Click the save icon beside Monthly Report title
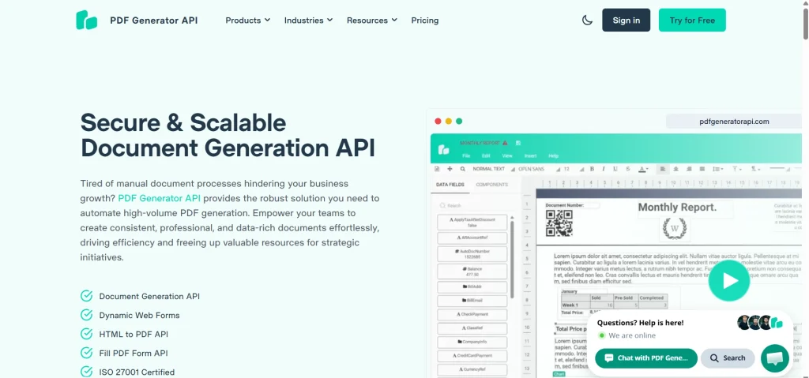This screenshot has height=378, width=809. [x=518, y=143]
